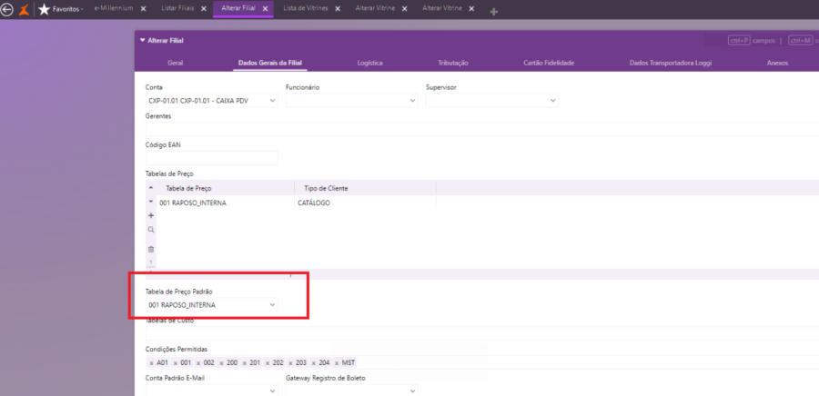Click the down arrow beside price table row
819x396 pixels.
151,202
